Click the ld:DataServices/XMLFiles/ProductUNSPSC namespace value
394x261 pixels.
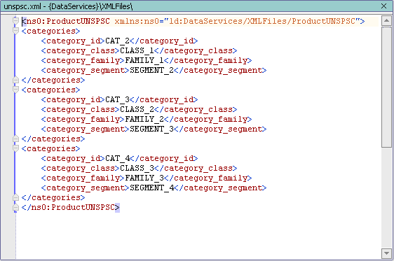tap(262, 21)
